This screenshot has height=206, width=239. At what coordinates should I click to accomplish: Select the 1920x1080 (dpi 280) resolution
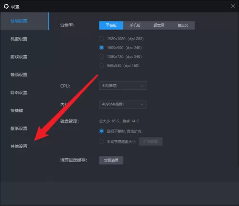click(x=121, y=39)
